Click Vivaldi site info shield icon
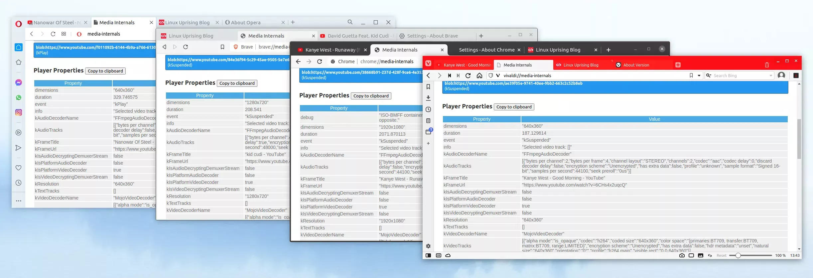 (x=490, y=75)
